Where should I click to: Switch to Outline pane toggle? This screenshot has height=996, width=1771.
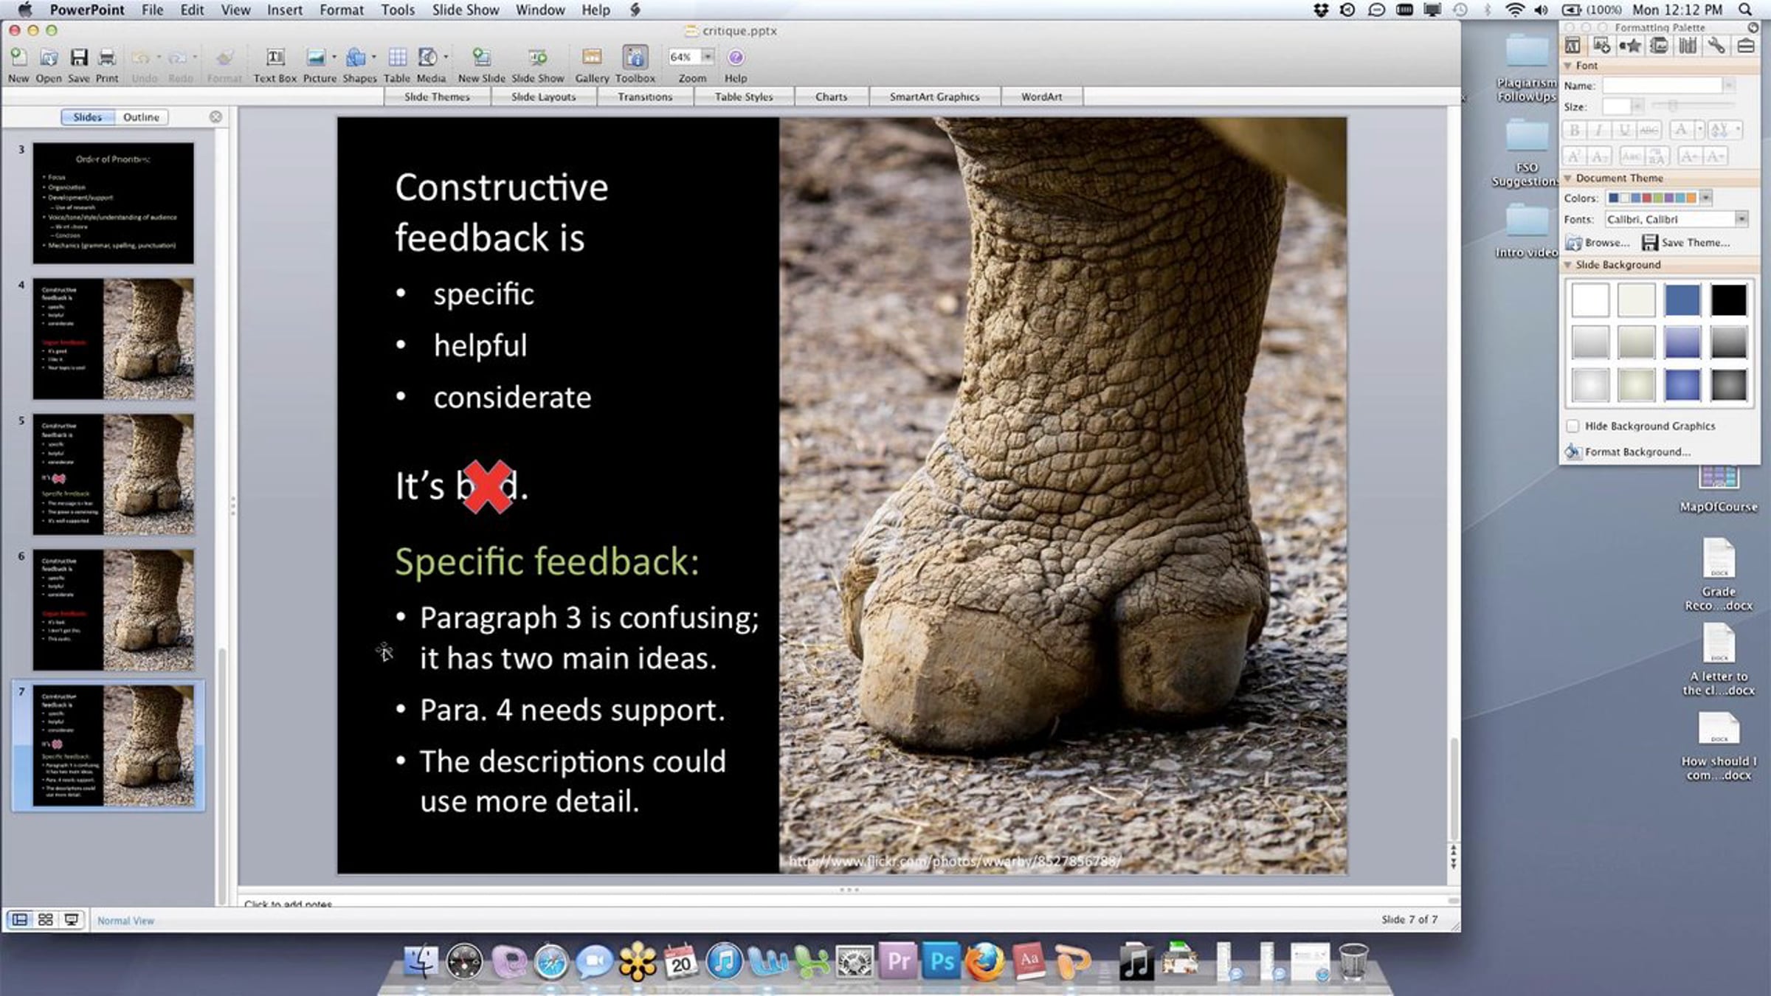[141, 117]
